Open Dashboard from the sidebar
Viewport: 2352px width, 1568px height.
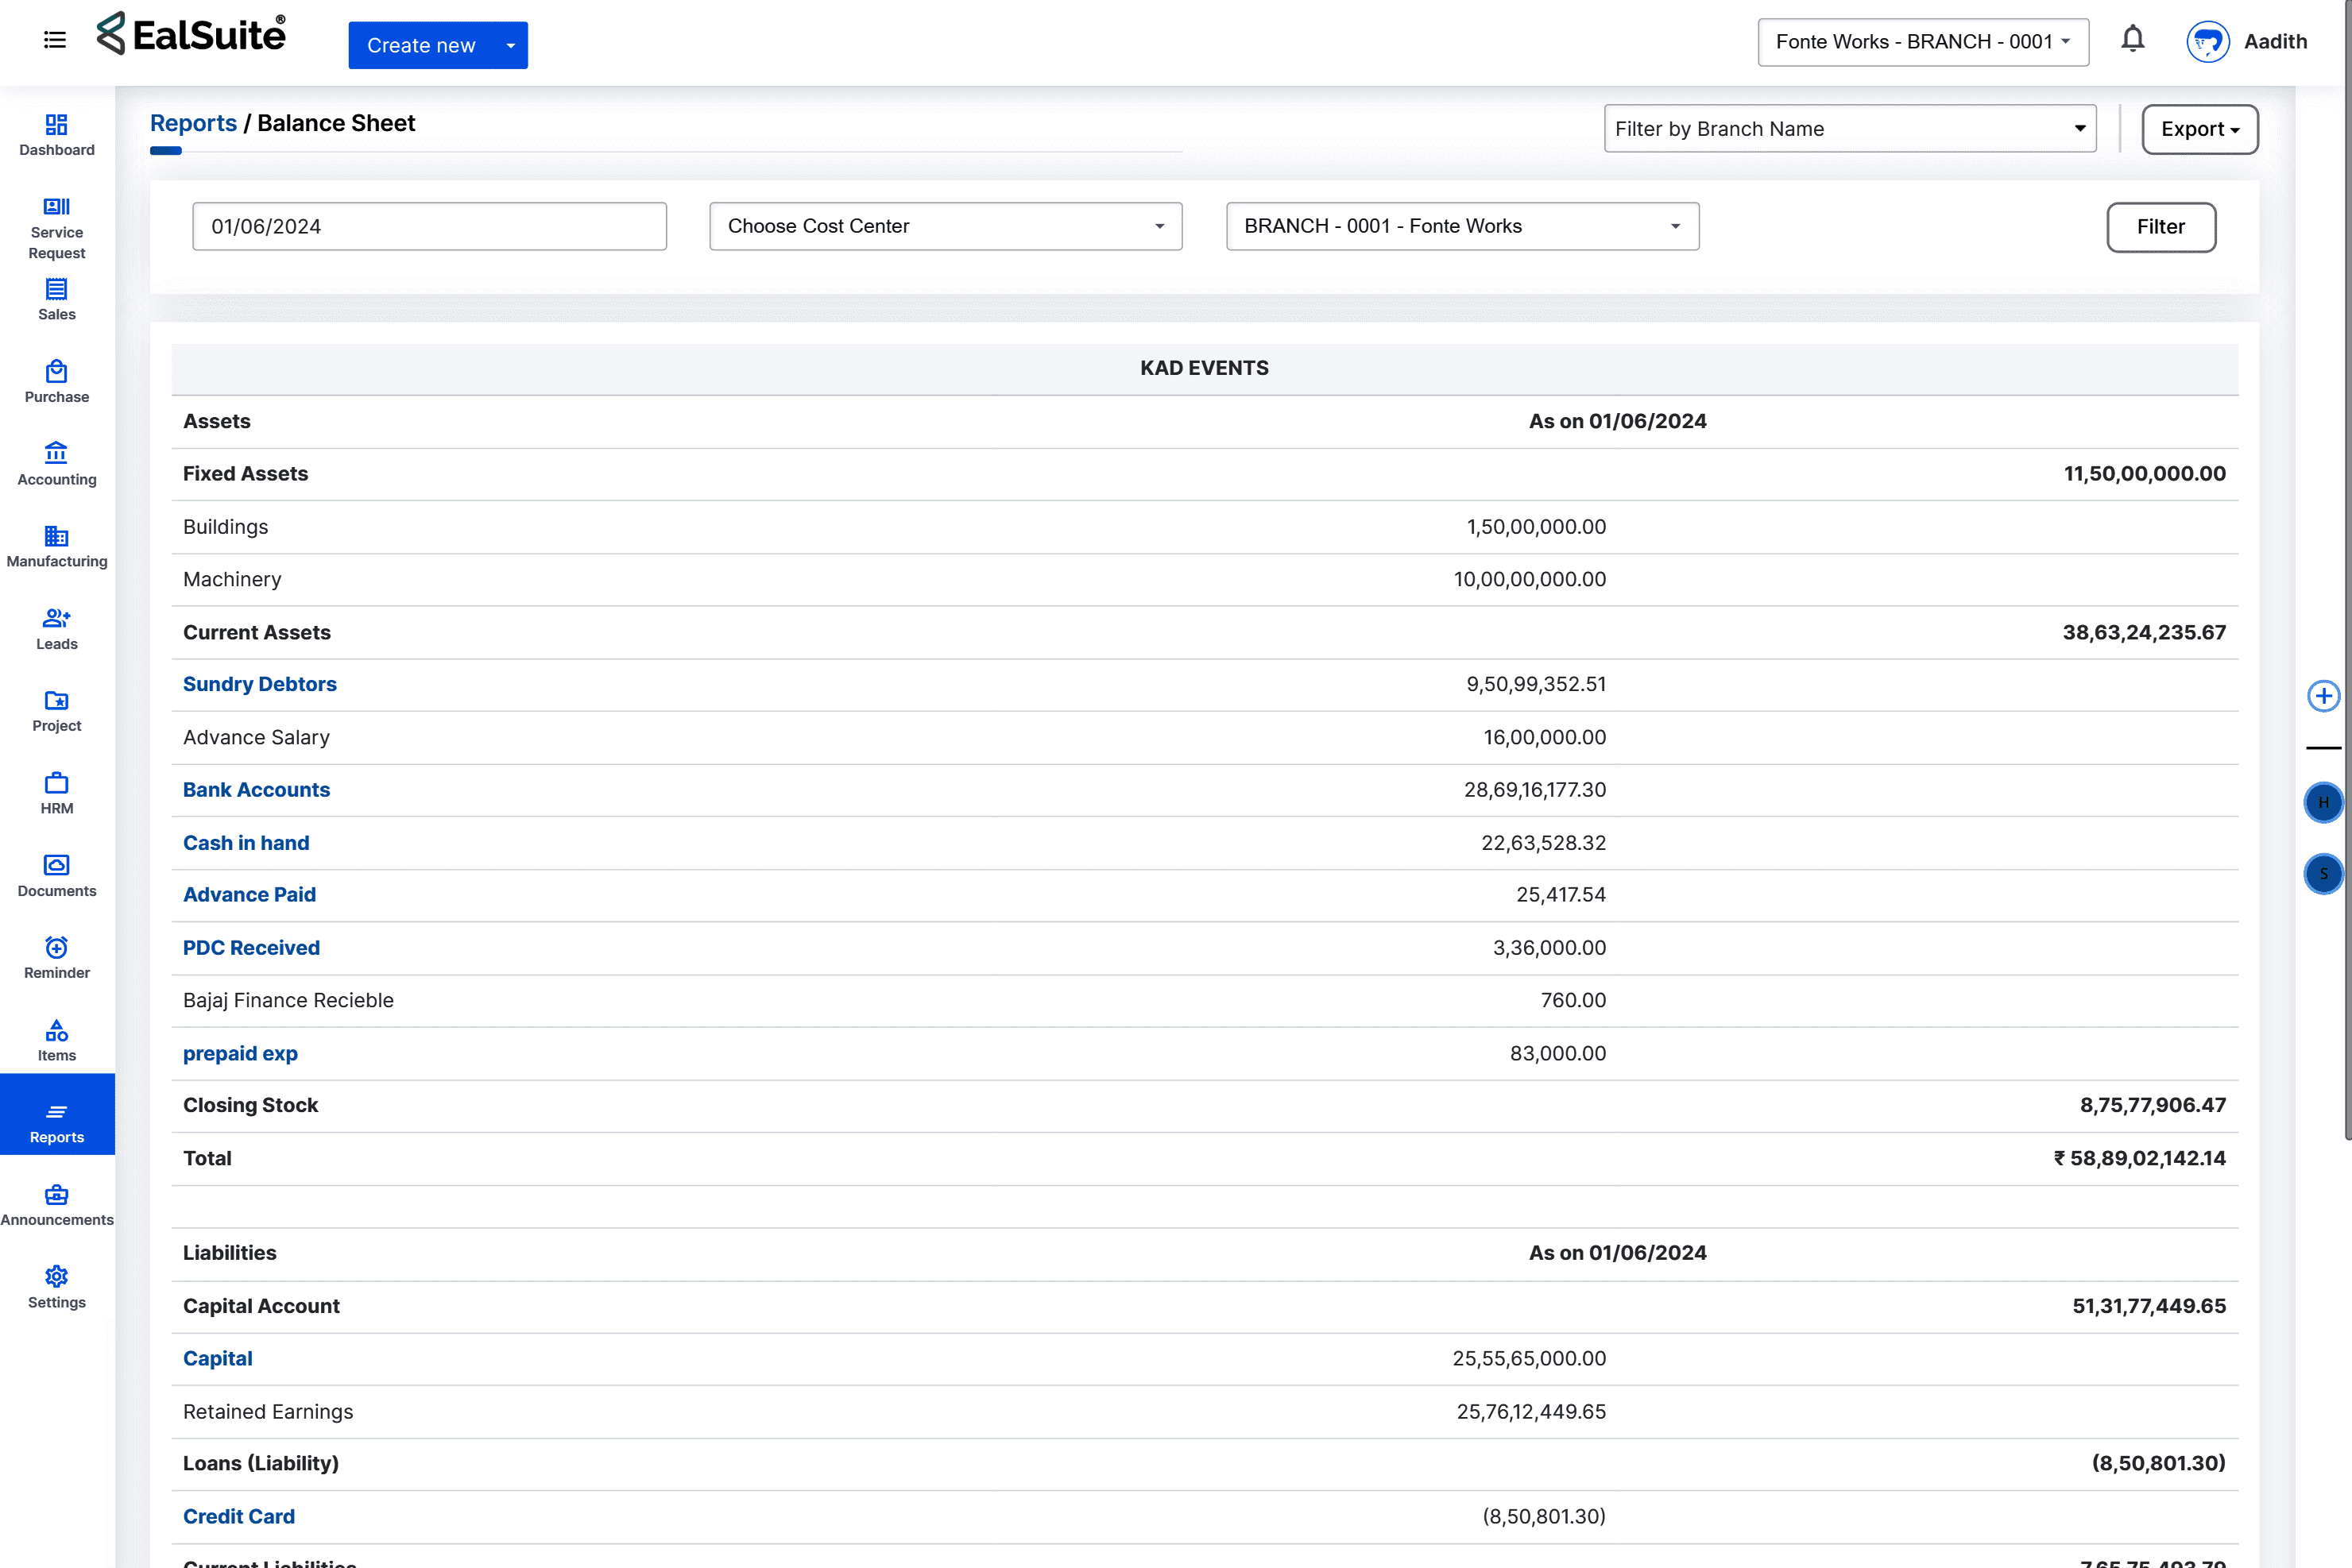click(x=57, y=135)
